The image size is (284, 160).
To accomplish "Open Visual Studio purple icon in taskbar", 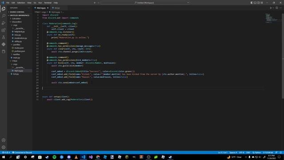I will click(x=91, y=157).
